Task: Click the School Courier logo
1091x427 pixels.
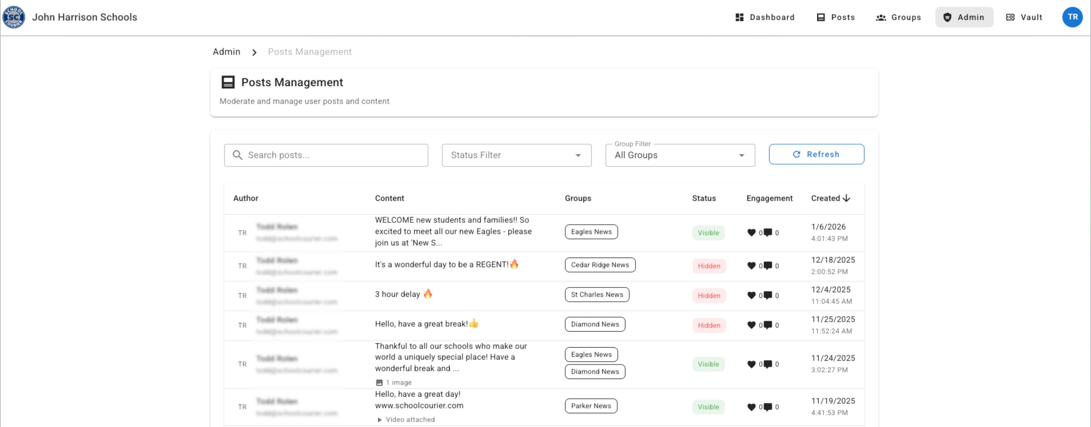Action: tap(13, 17)
